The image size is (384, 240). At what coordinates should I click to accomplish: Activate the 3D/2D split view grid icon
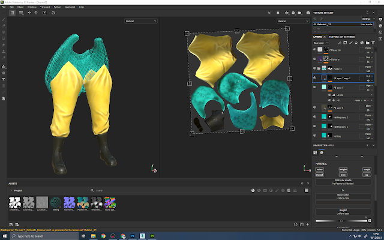[x=12, y=13]
